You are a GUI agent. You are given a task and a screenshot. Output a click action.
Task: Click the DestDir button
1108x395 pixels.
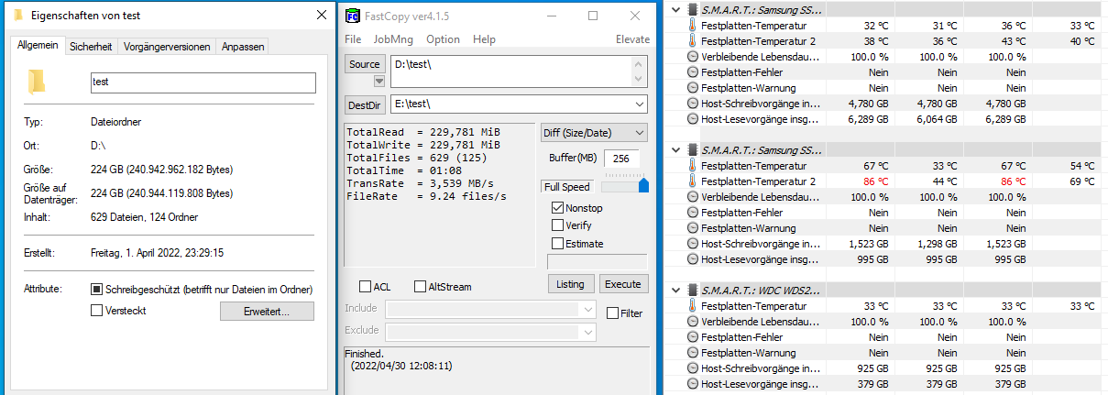365,104
